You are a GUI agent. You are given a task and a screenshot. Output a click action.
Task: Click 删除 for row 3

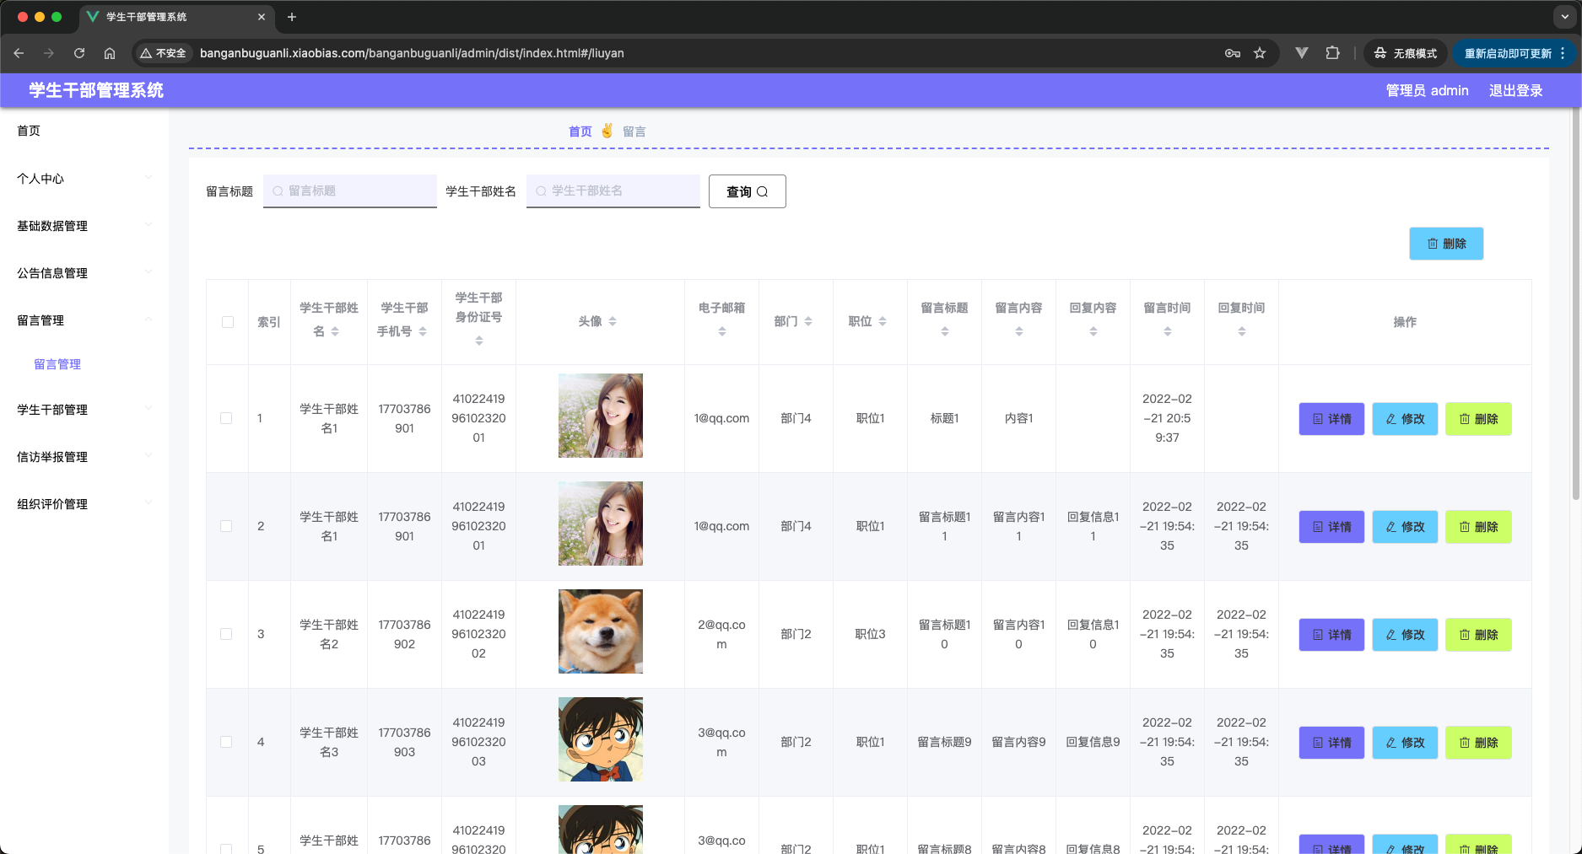coord(1478,635)
